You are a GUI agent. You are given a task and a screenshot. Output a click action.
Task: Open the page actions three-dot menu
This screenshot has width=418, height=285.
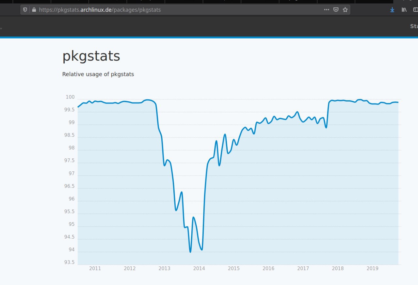(327, 10)
